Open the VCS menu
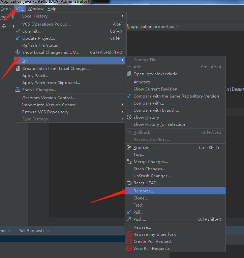244x258 pixels. coord(20,8)
